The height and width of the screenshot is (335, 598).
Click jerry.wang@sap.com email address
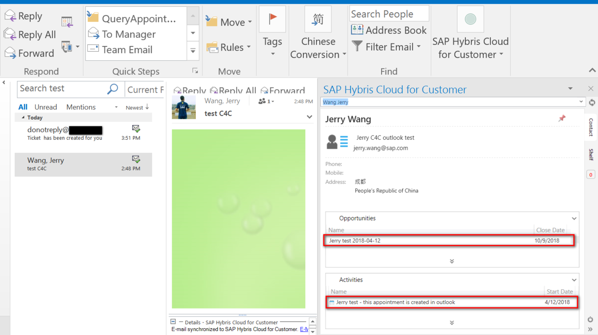point(381,148)
